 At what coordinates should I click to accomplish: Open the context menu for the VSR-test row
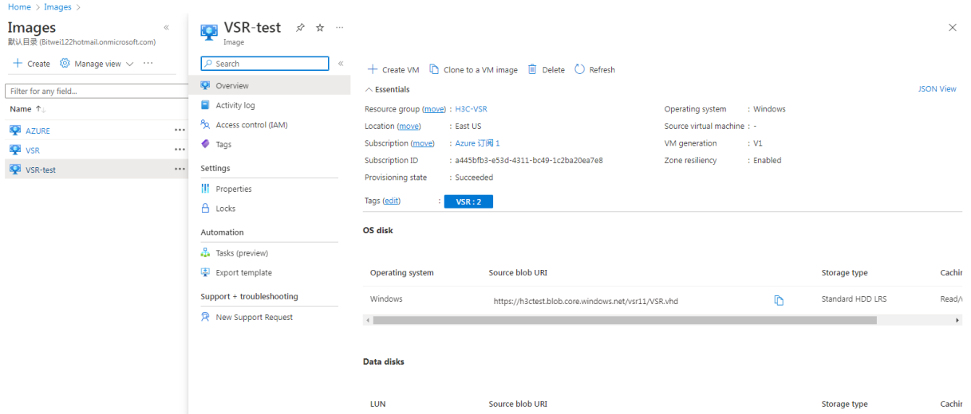180,169
